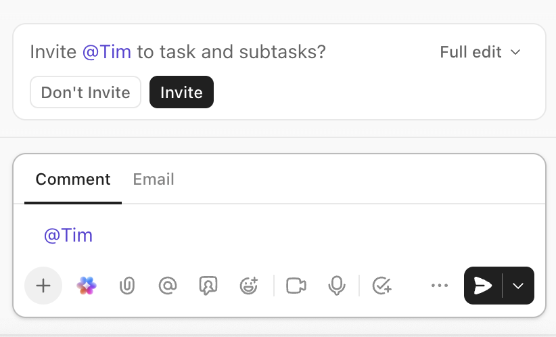Expand the send options chevron
Viewport: 556px width, 337px height.
tap(519, 286)
